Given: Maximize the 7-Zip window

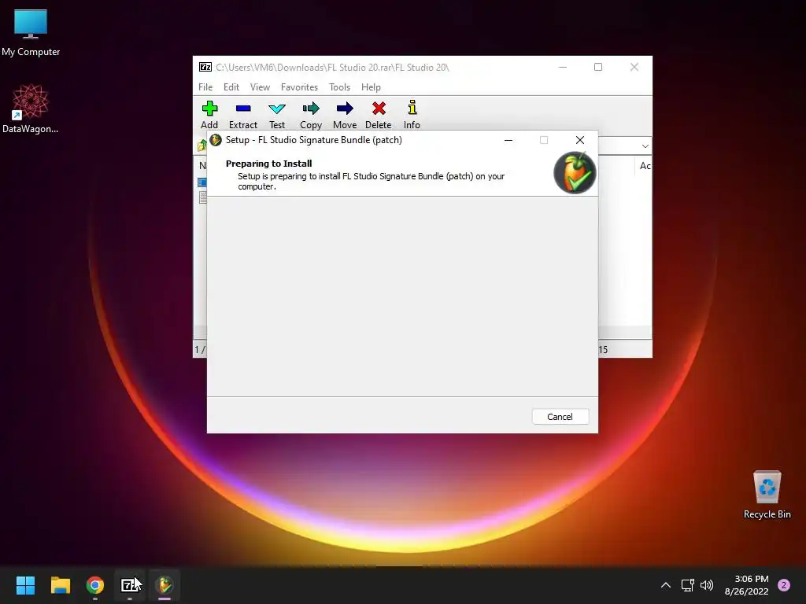Looking at the screenshot, I should click(598, 68).
